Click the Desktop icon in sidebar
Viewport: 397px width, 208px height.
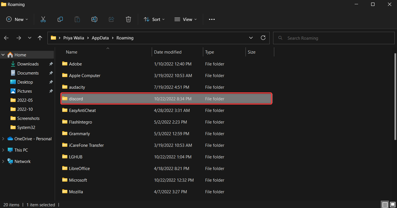click(13, 82)
